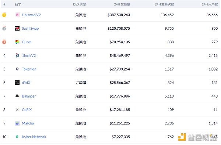This screenshot has height=145, width=221.
Task: Click the gold first-place medal icon
Action: pos(4,15)
